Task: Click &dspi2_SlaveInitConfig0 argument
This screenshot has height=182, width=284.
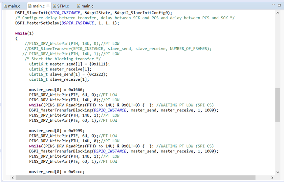Action: click(x=142, y=13)
